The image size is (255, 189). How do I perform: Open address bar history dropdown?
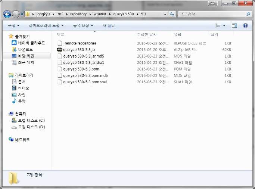pyautogui.click(x=165, y=14)
